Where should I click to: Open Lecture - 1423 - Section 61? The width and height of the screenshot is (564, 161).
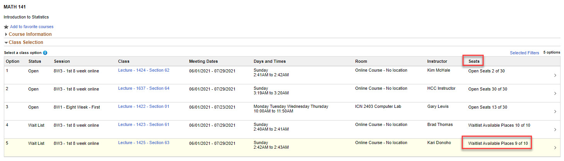144,124
